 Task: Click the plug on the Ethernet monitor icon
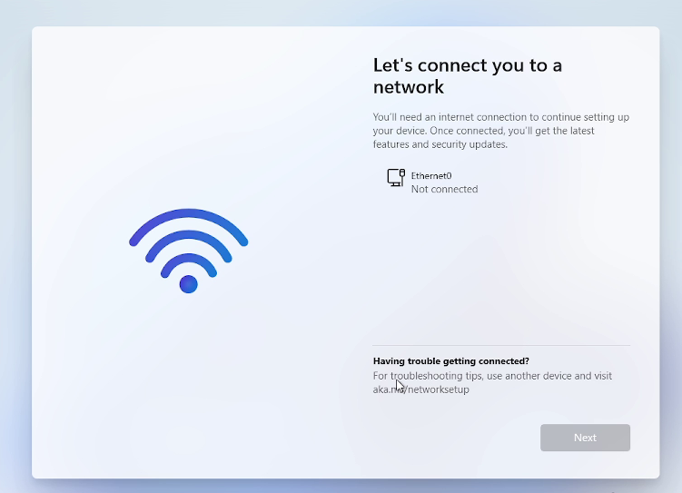pos(402,173)
